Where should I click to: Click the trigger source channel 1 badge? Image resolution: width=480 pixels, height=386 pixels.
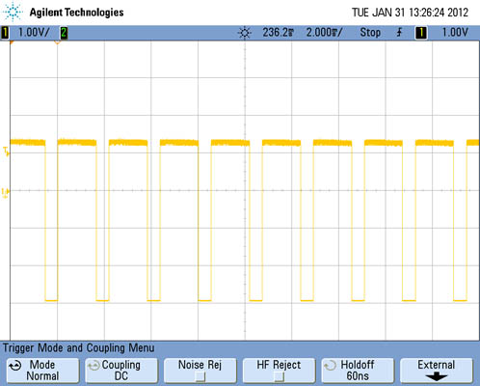click(x=421, y=33)
